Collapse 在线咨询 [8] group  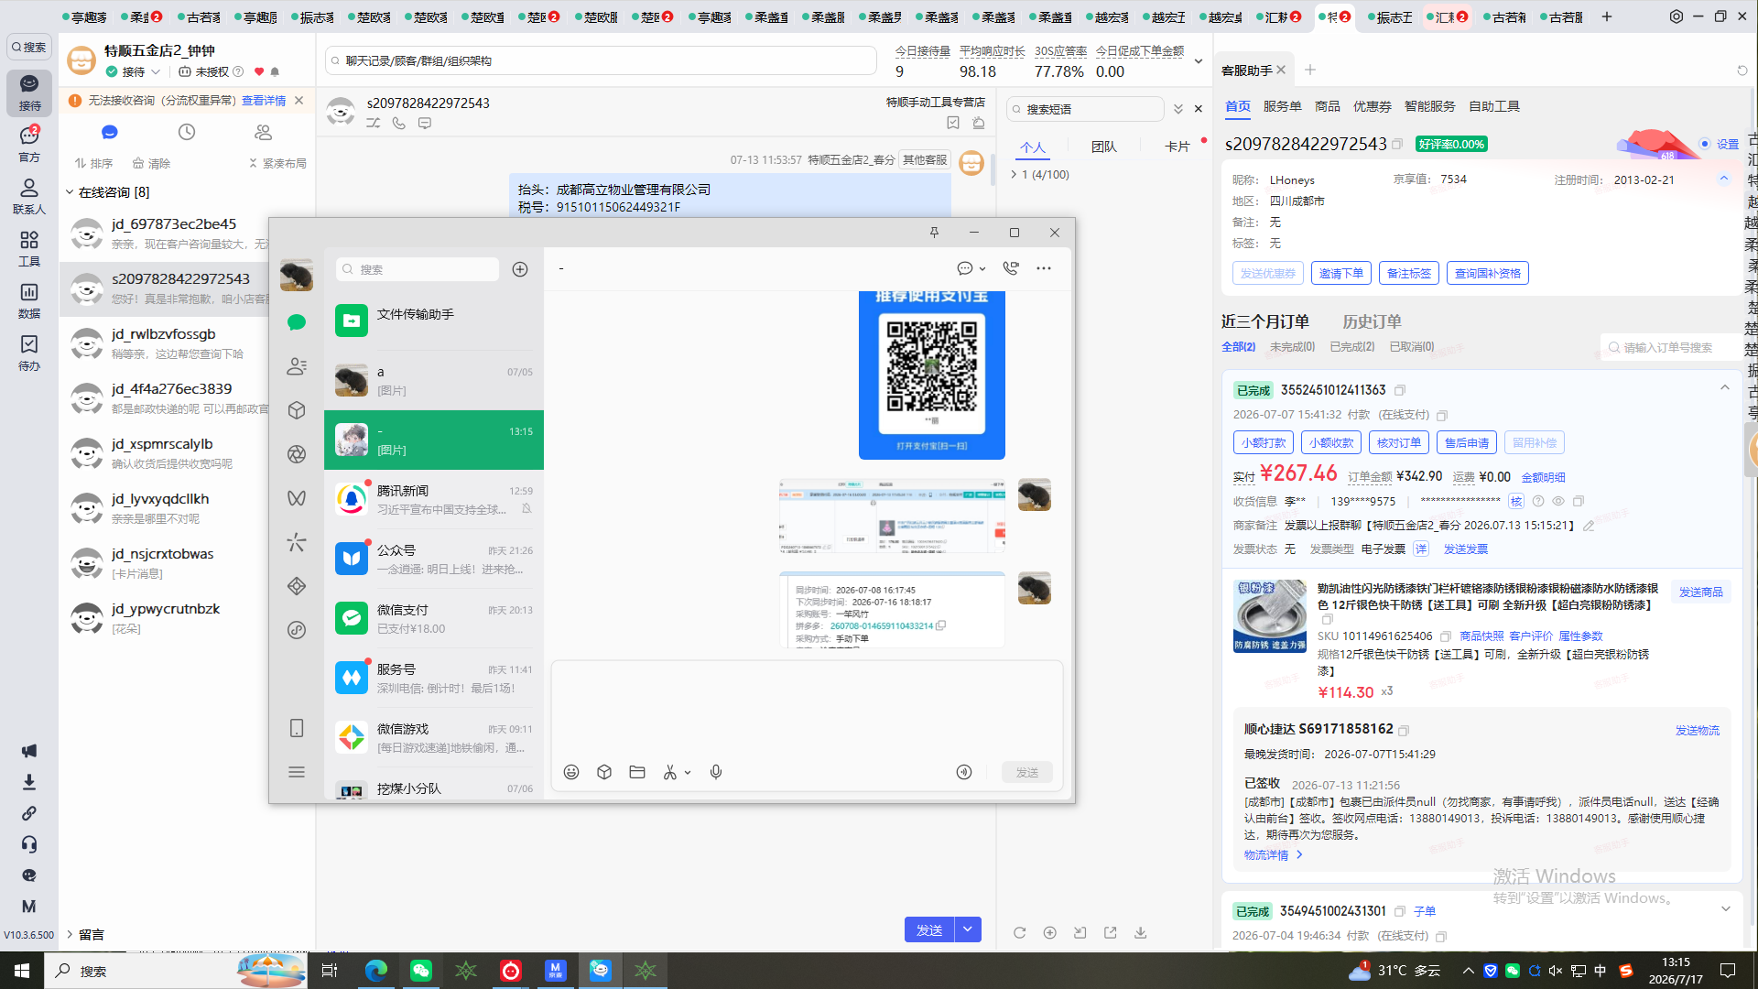[70, 192]
